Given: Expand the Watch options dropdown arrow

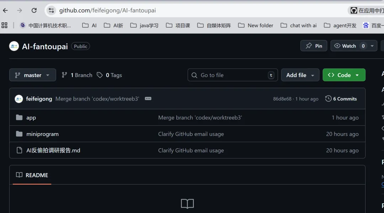Looking at the screenshot, I should 372,46.
